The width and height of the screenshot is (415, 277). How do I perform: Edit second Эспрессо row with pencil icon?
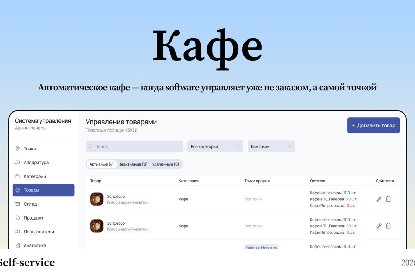379,226
